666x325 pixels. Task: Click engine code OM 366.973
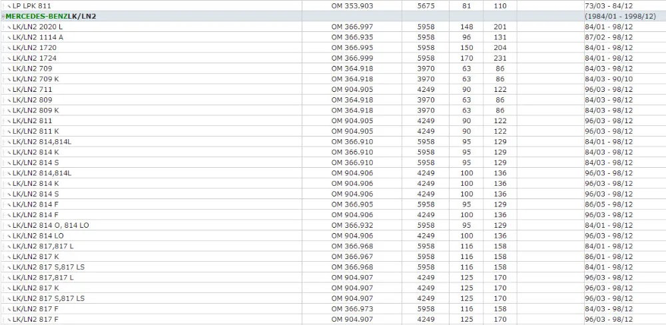point(352,309)
